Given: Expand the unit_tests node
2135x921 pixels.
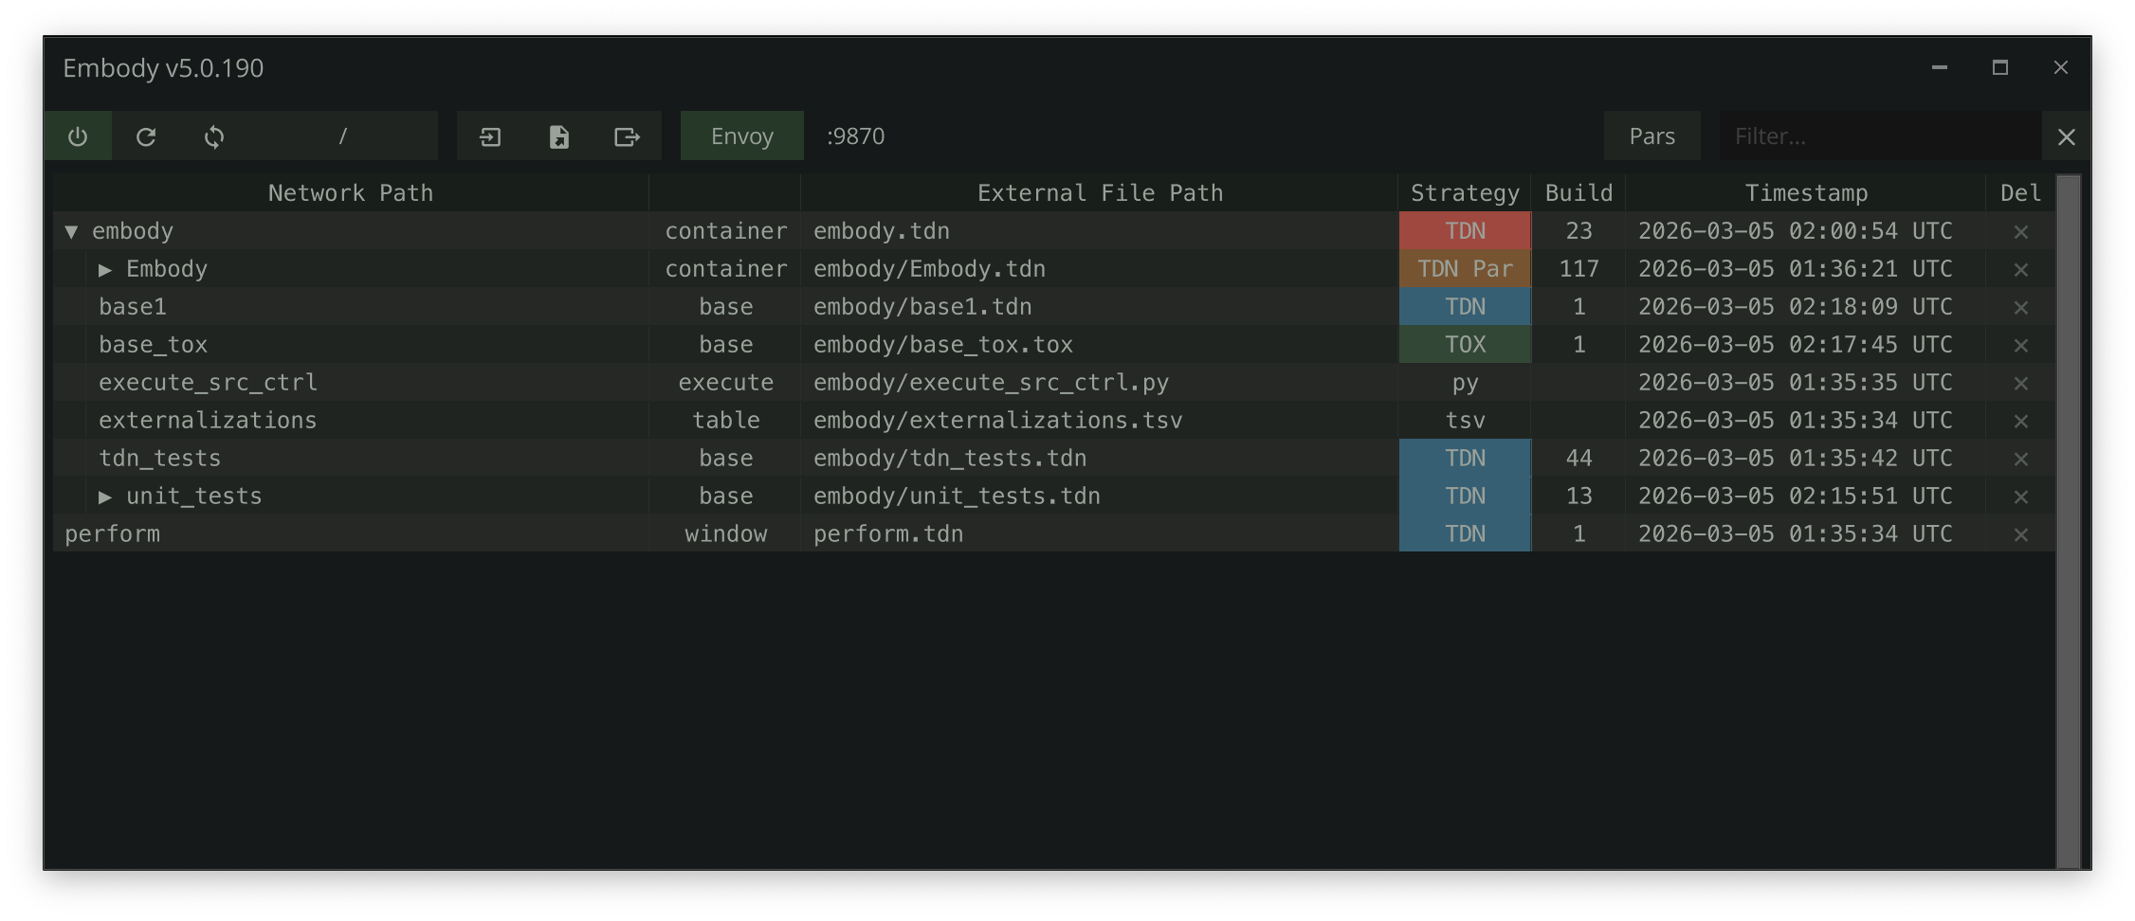Looking at the screenshot, I should (106, 496).
